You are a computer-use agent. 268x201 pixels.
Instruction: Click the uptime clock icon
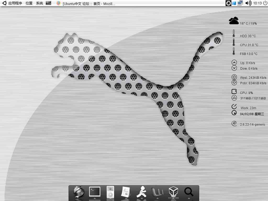tap(234, 107)
